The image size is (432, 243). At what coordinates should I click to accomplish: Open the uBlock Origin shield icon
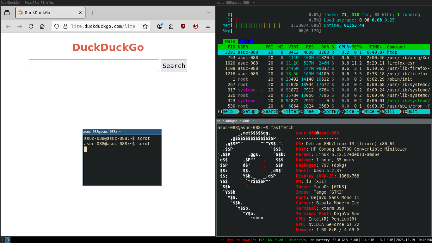click(x=183, y=26)
